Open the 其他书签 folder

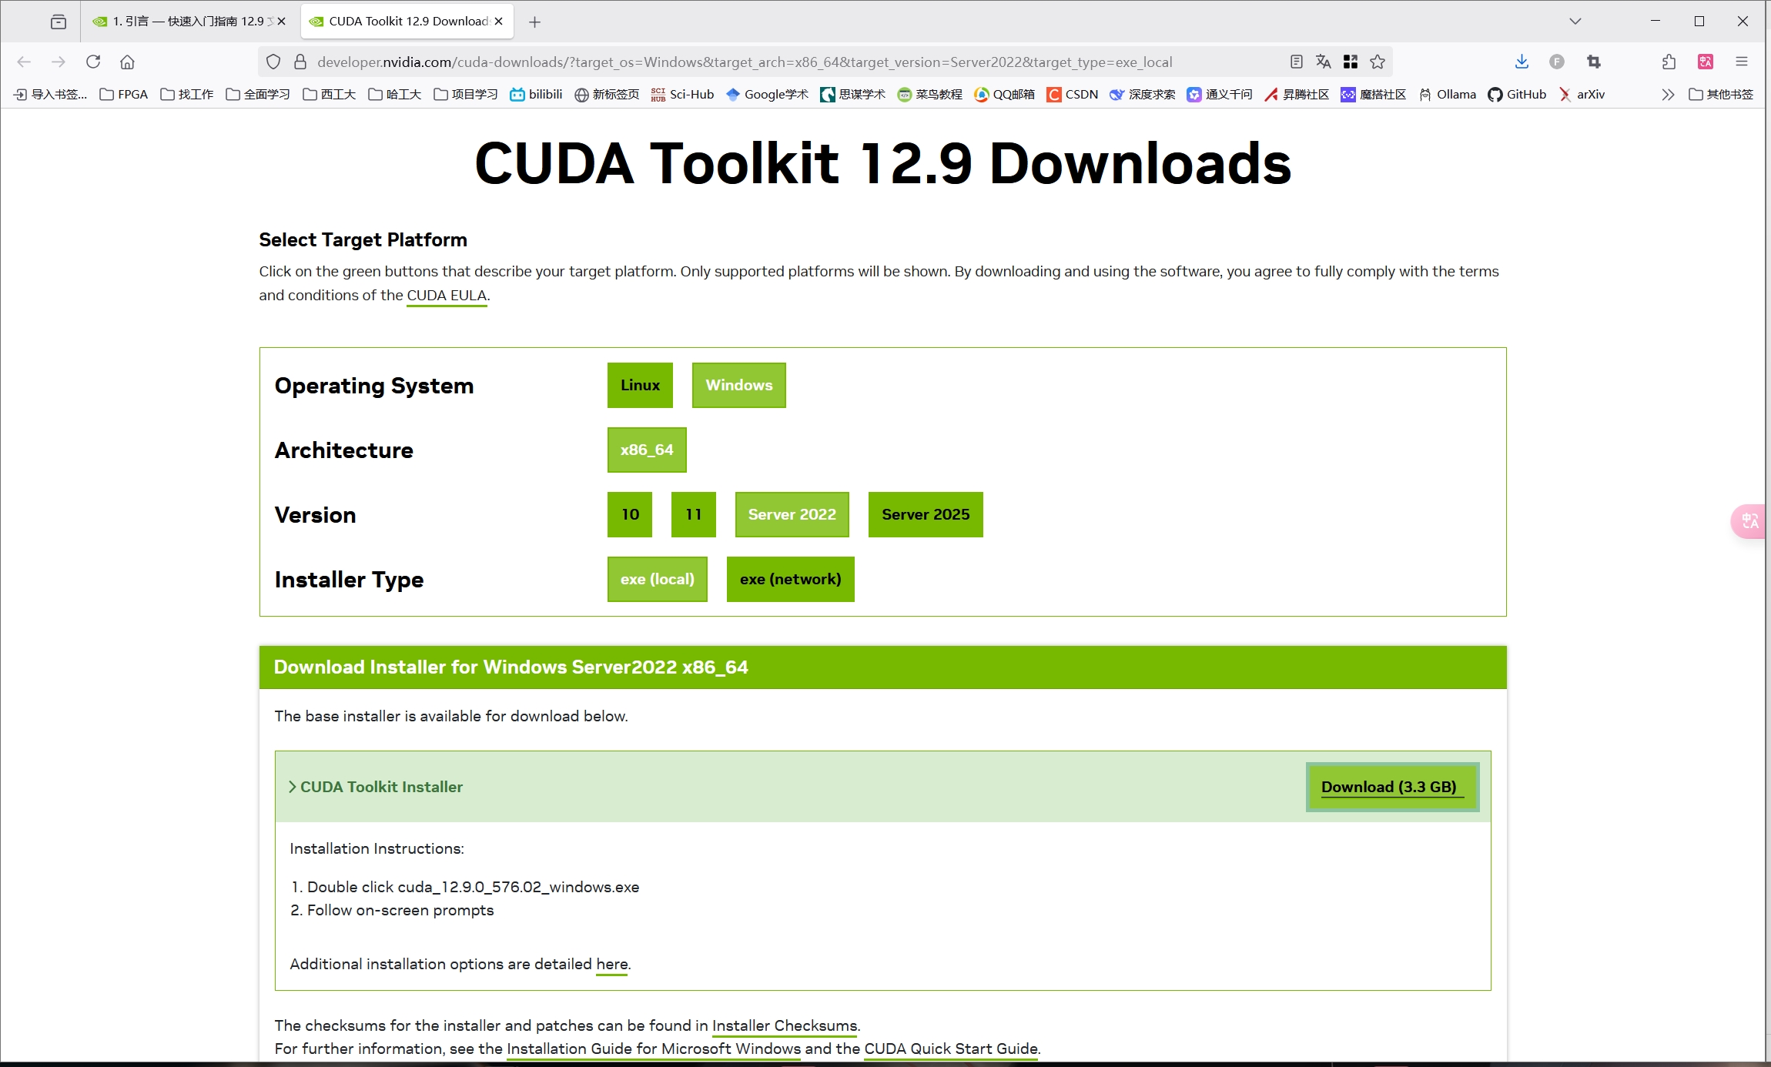pos(1721,95)
